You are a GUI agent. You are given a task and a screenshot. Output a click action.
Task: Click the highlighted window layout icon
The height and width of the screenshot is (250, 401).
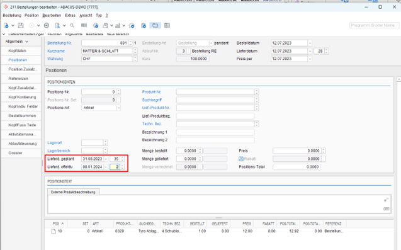click(x=155, y=25)
